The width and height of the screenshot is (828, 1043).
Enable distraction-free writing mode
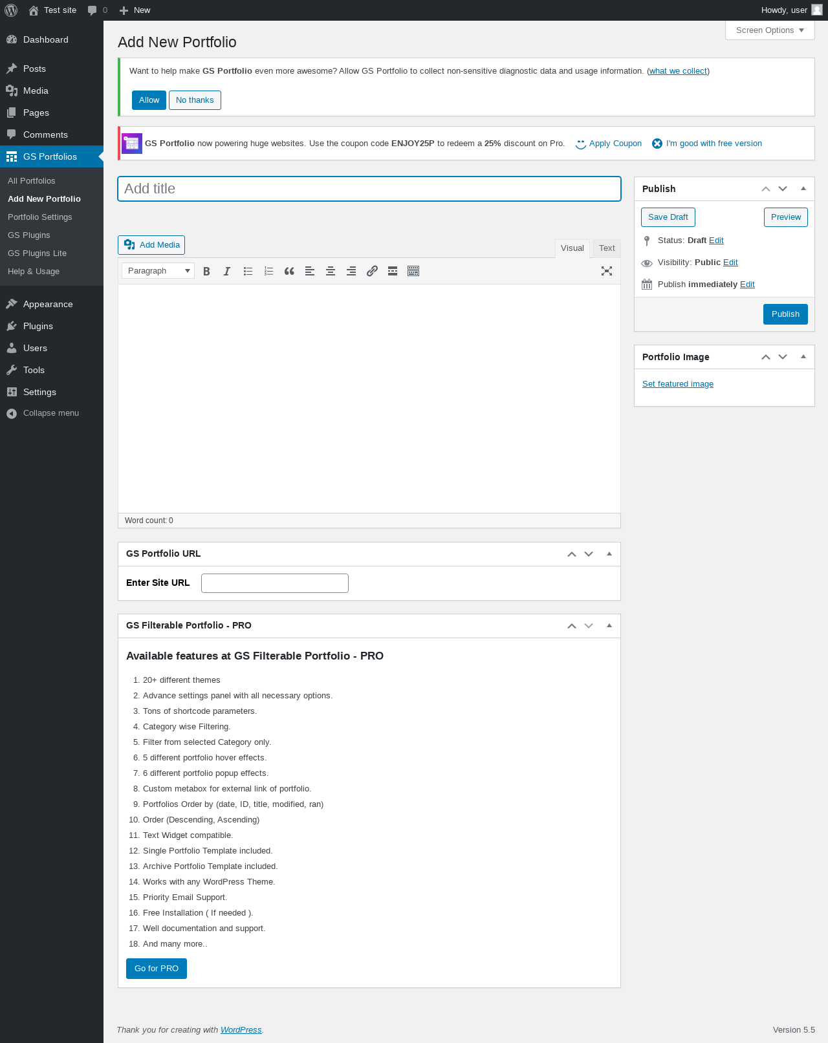[x=607, y=272]
